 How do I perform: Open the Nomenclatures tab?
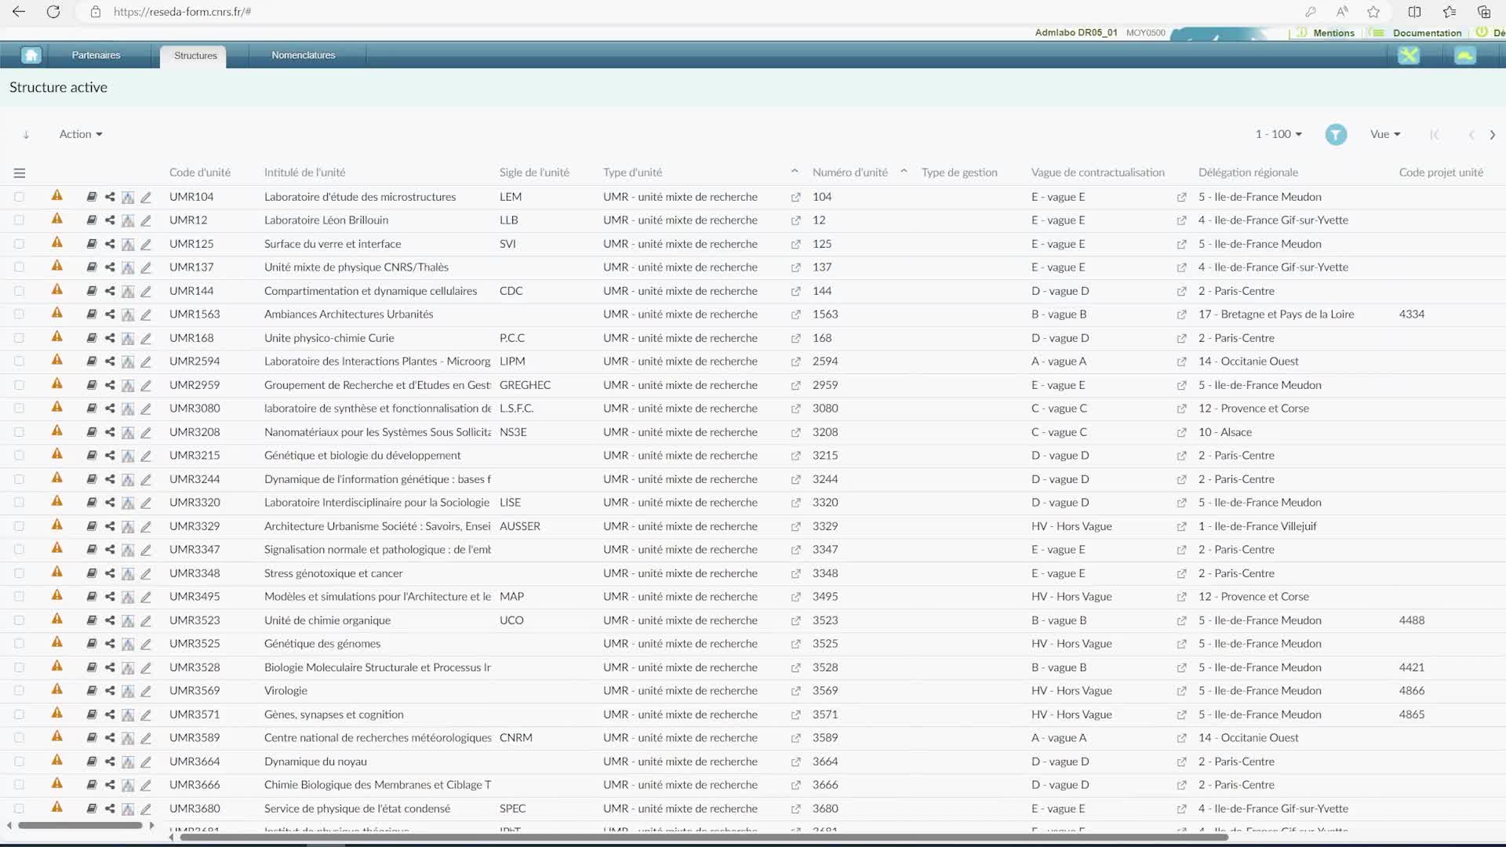(x=304, y=55)
